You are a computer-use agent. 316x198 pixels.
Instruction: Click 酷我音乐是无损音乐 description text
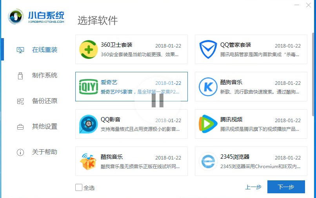[x=140, y=167]
